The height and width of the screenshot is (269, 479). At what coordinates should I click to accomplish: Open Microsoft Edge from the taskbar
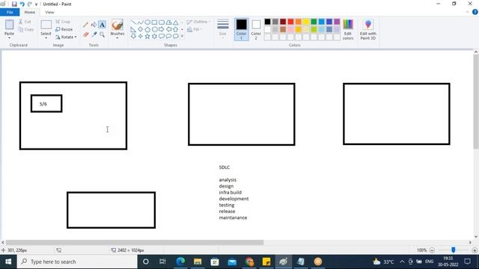[x=180, y=262]
